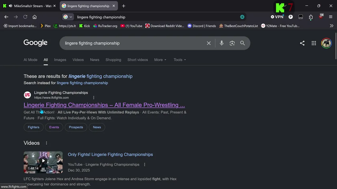Open TheBestCouchPotatoList bookmark
This screenshot has width=337, height=189.
239,26
